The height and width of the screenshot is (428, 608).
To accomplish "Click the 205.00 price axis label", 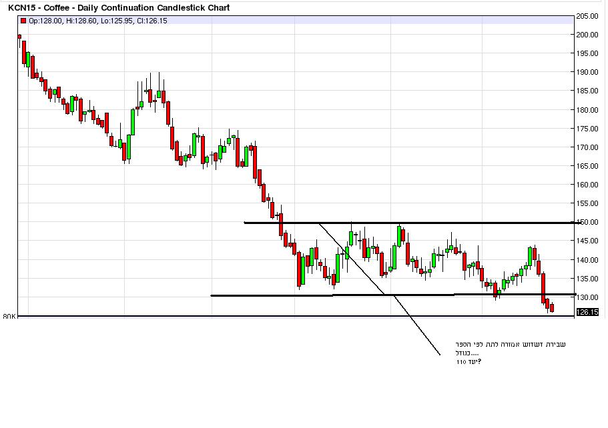I will 587,16.
